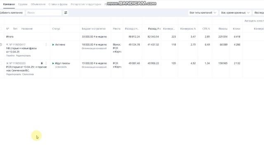Tick the checkbox for campaign №119650333
The image size is (264, 148).
tap(1, 63)
